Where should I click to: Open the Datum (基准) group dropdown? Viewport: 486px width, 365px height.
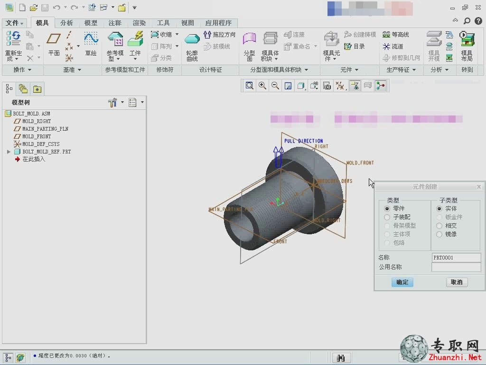tap(72, 70)
